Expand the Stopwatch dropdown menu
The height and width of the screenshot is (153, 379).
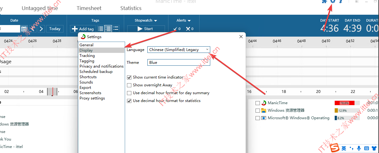[x=146, y=20]
